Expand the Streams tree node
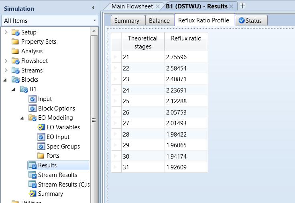This screenshot has height=203, width=295. tap(6, 70)
